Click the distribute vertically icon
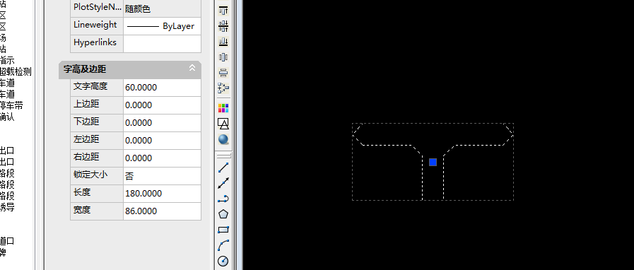Viewport: 634px width, 270px height. tap(223, 73)
